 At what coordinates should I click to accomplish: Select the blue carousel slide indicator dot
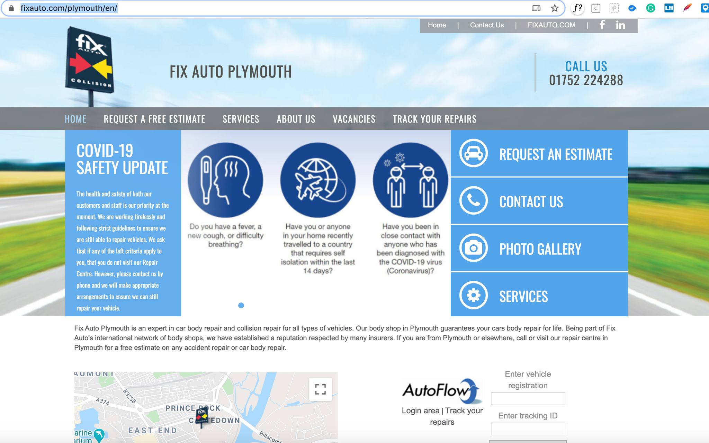[241, 305]
